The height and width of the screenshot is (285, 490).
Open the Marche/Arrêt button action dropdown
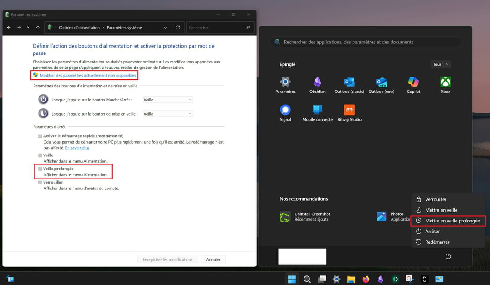[167, 100]
